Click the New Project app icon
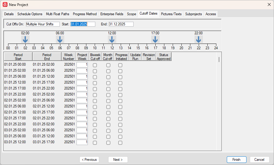Screen dimensions: 274x165 click(x=5, y=4)
